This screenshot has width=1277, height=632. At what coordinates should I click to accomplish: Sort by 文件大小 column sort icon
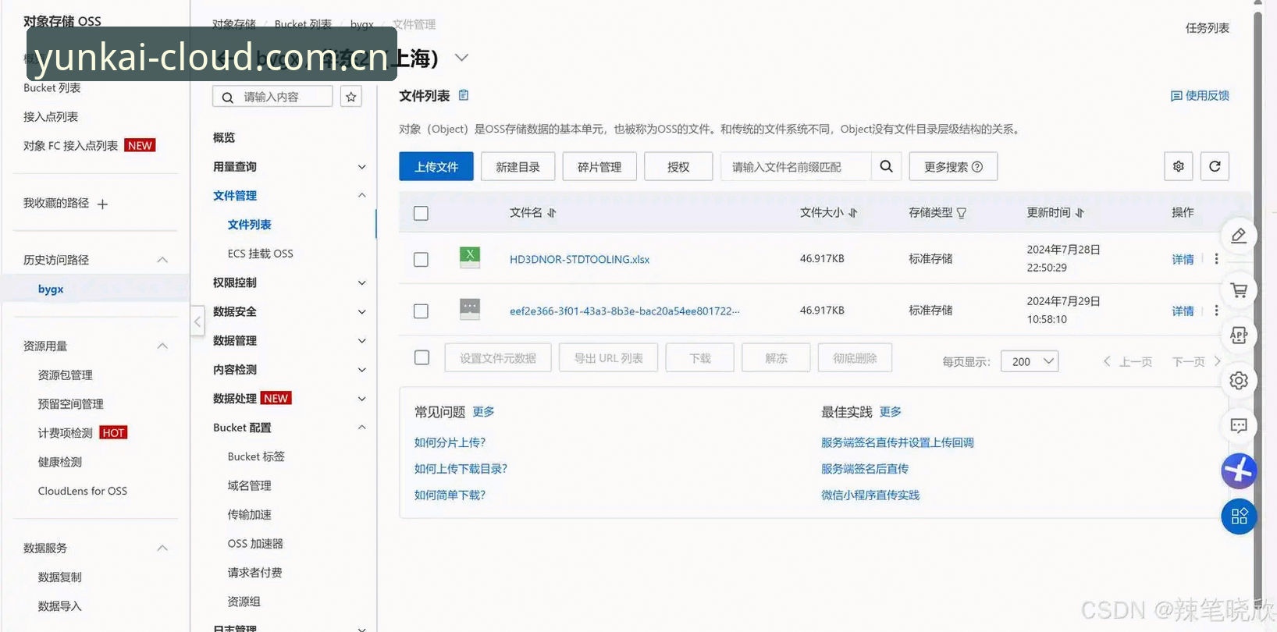pos(853,213)
